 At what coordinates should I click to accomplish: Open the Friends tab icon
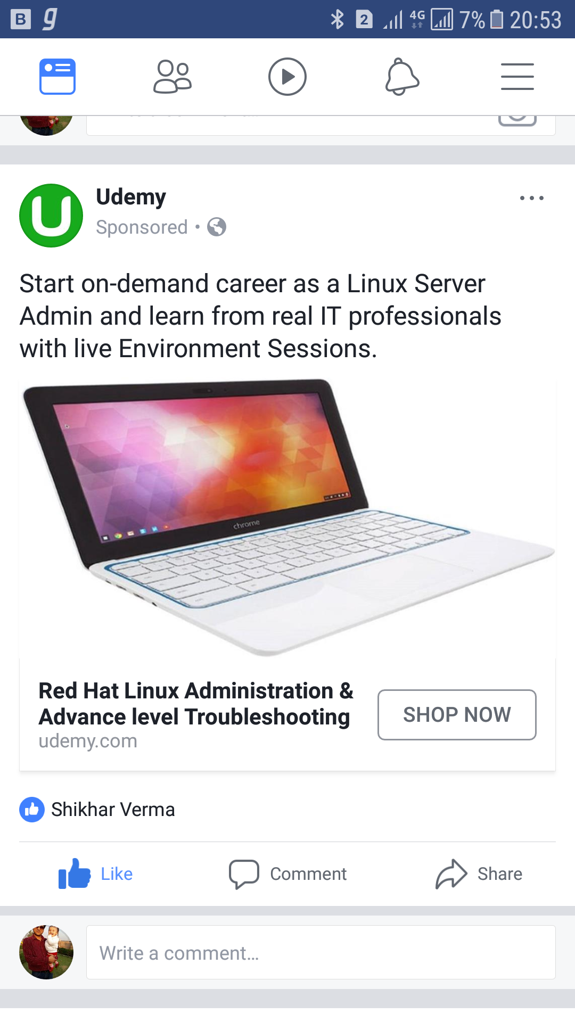coord(172,77)
